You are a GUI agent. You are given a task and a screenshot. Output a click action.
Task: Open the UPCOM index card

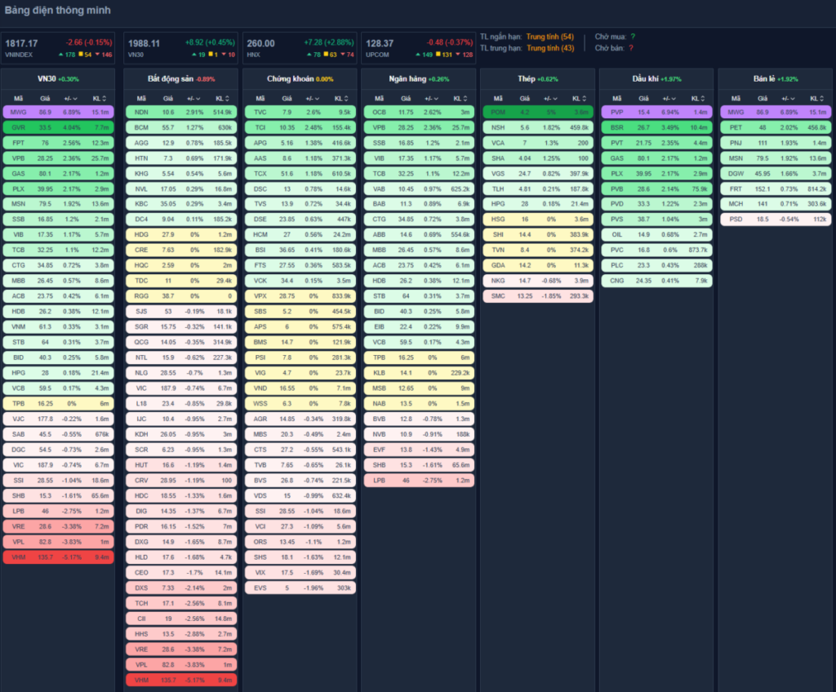pyautogui.click(x=417, y=47)
